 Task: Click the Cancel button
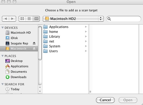pos(105,100)
